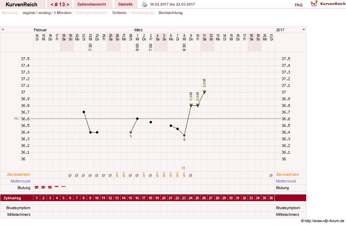Click the heavy bleeding symbol on cycle day 1
Viewport: 346px width, 225px height.
tap(37, 187)
